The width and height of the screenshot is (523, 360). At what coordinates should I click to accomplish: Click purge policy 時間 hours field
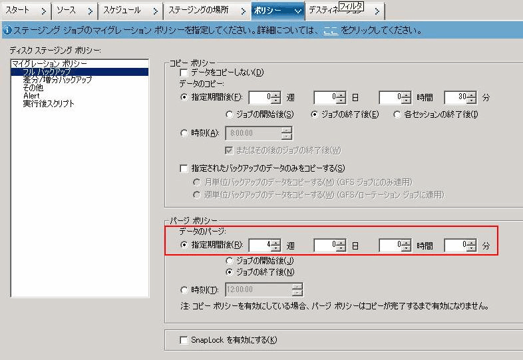391,246
